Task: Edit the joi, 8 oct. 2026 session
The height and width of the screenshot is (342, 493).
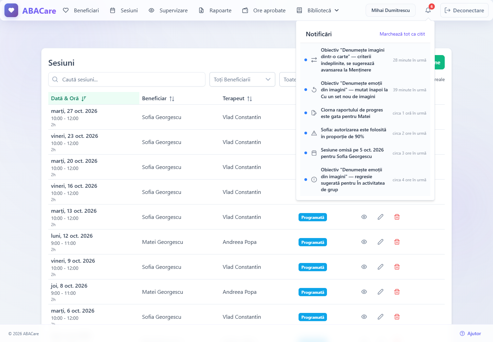Action: [380, 292]
